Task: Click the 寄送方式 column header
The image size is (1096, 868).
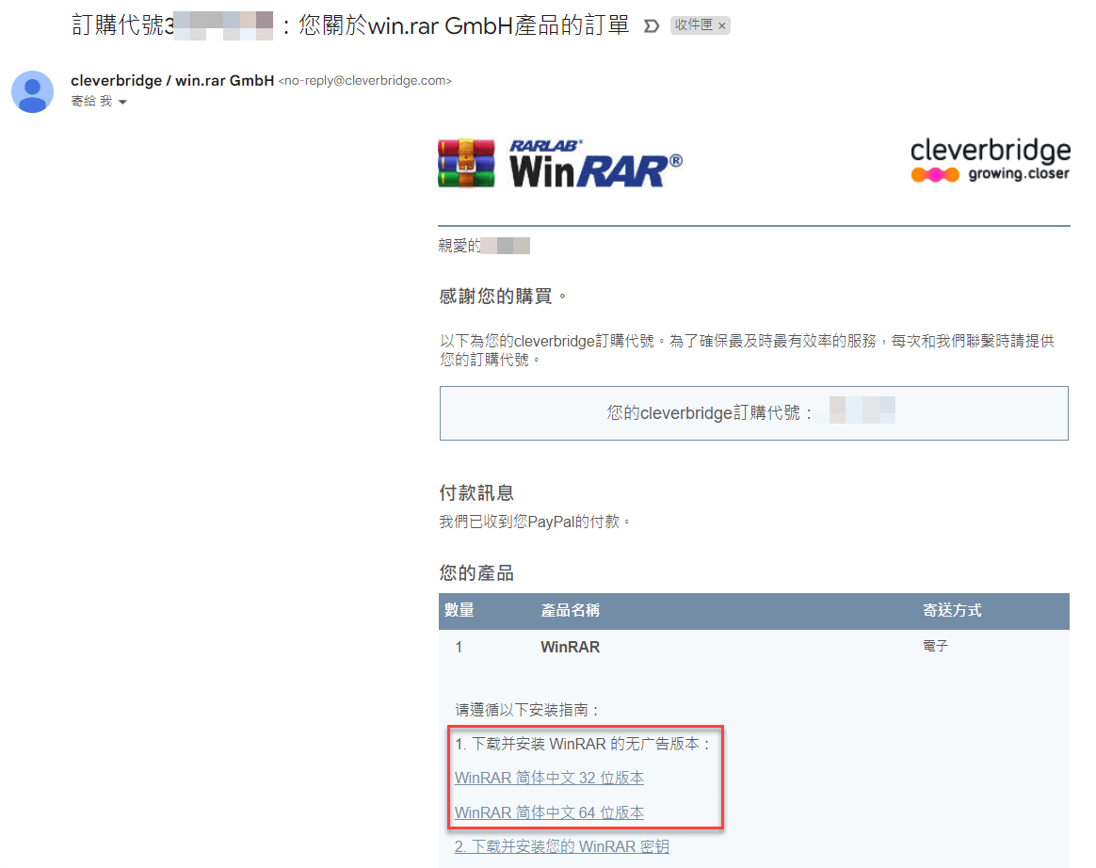Action: [x=952, y=610]
